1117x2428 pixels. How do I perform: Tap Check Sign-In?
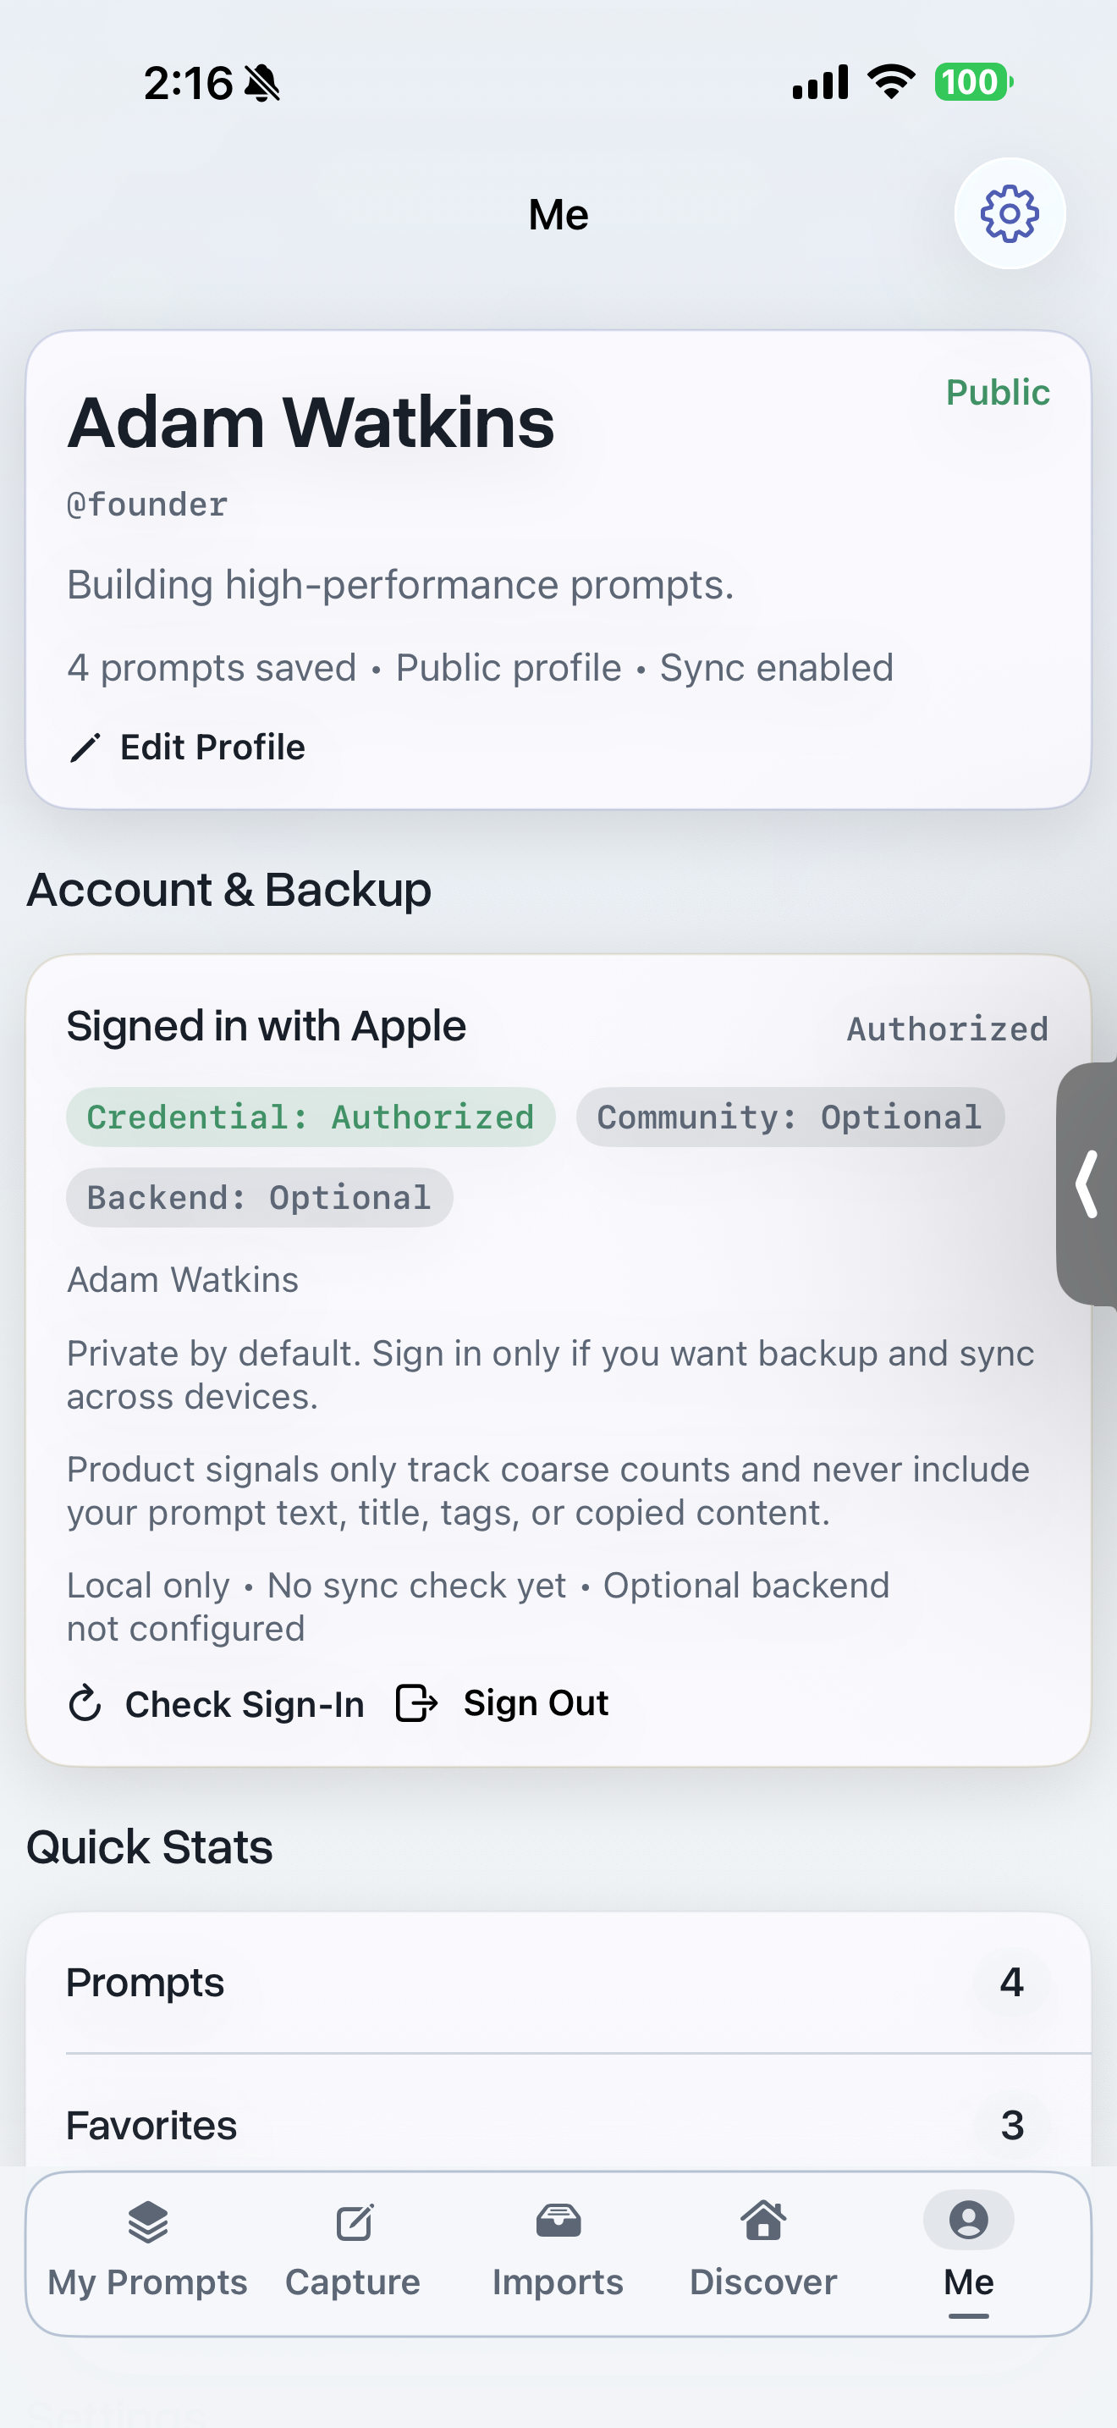point(243,1703)
